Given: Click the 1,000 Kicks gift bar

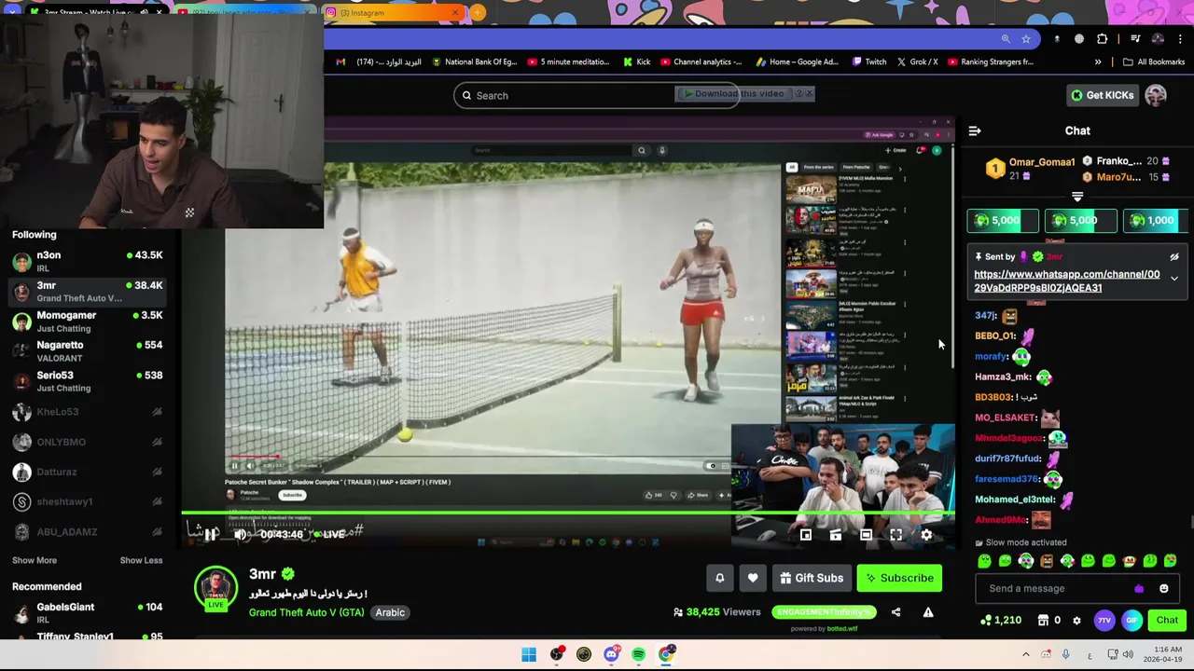Looking at the screenshot, I should click(x=1155, y=221).
